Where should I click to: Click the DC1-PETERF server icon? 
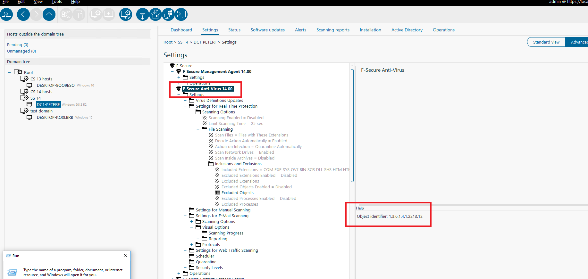tap(29, 104)
